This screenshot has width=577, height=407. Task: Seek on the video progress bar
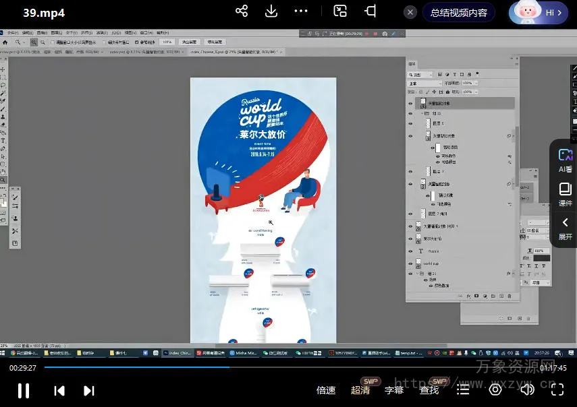(x=290, y=368)
